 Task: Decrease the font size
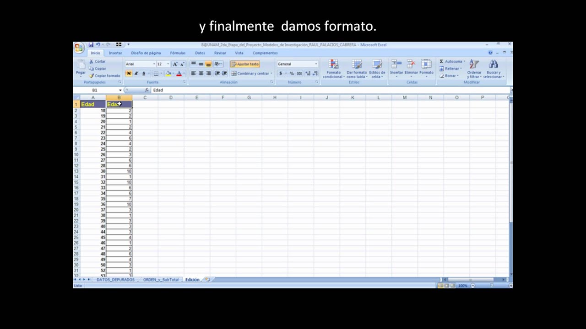pos(182,64)
